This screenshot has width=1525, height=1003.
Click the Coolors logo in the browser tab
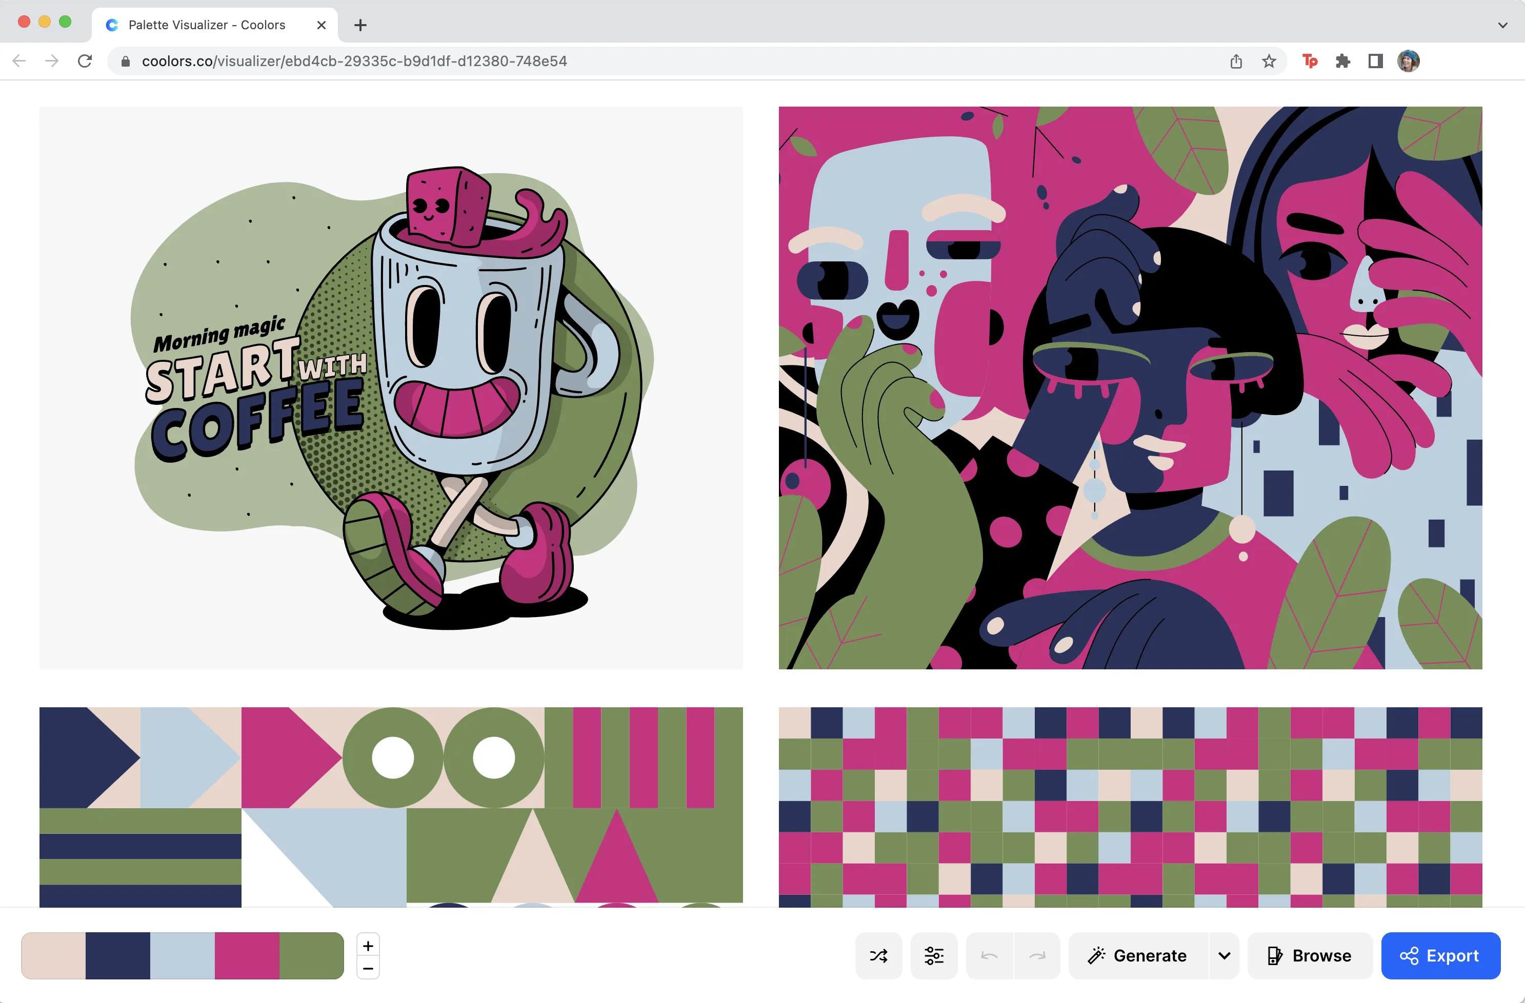[x=112, y=25]
